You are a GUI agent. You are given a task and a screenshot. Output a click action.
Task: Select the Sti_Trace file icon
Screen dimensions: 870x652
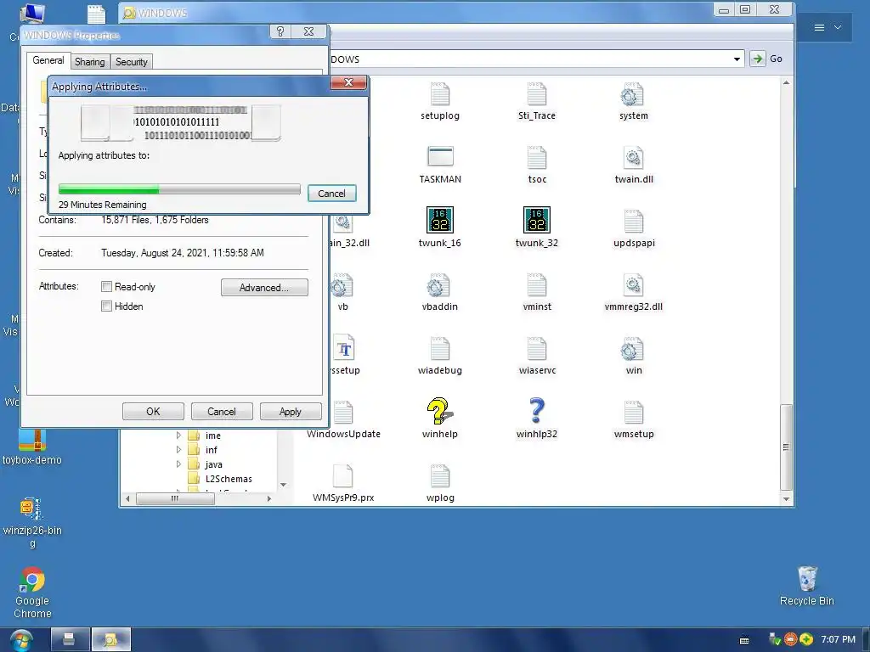point(537,94)
